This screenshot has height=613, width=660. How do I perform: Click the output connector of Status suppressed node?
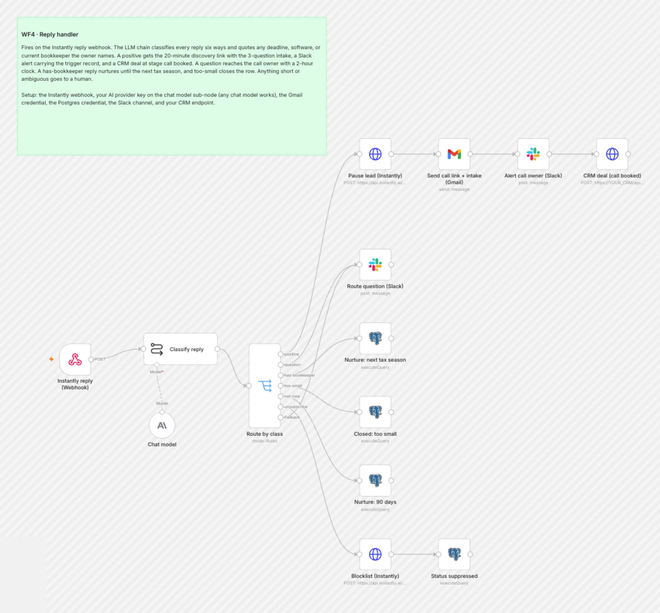[x=470, y=554]
